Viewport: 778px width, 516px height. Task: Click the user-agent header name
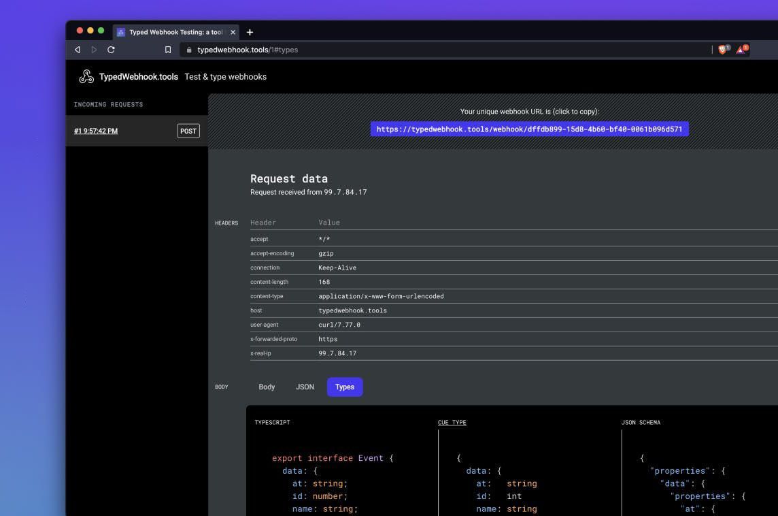click(x=265, y=325)
